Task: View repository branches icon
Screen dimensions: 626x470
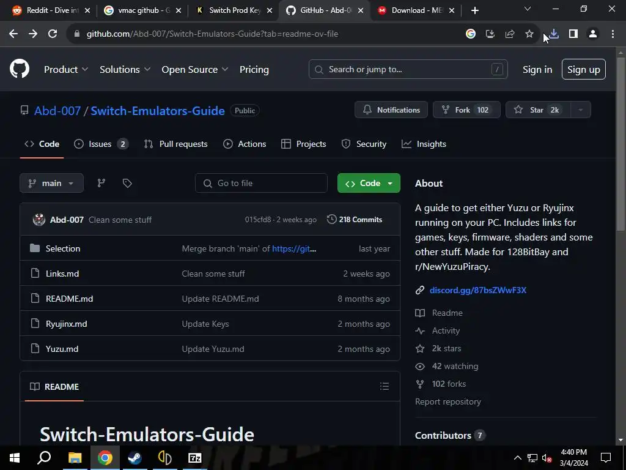Action: tap(101, 183)
